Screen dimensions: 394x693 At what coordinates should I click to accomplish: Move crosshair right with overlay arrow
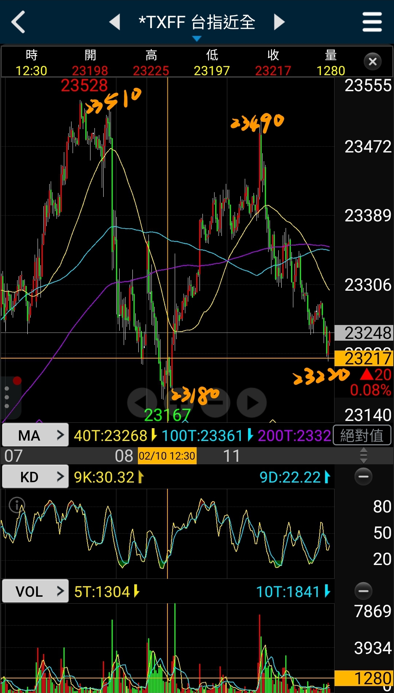click(x=252, y=403)
